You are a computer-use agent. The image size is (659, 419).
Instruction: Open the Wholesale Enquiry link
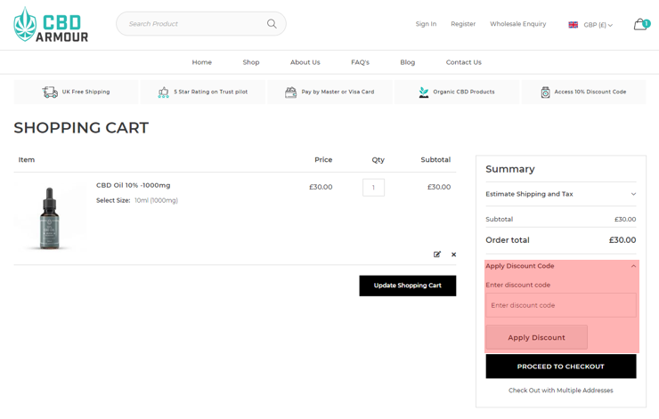[x=517, y=24]
